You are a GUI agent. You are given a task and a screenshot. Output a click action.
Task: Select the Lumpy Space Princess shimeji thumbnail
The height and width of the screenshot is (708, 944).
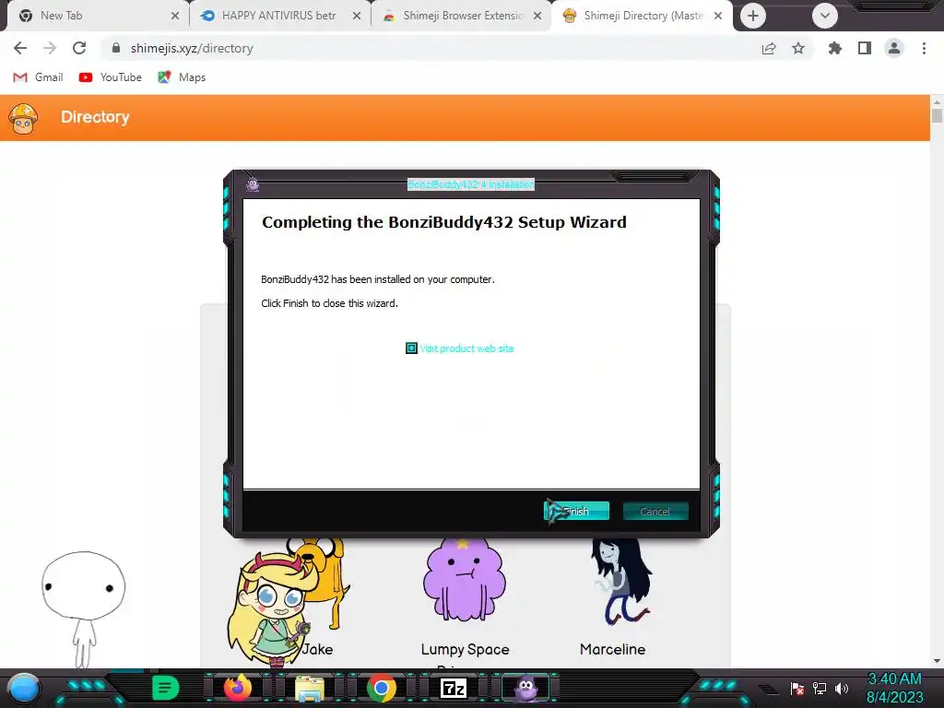coord(465,581)
